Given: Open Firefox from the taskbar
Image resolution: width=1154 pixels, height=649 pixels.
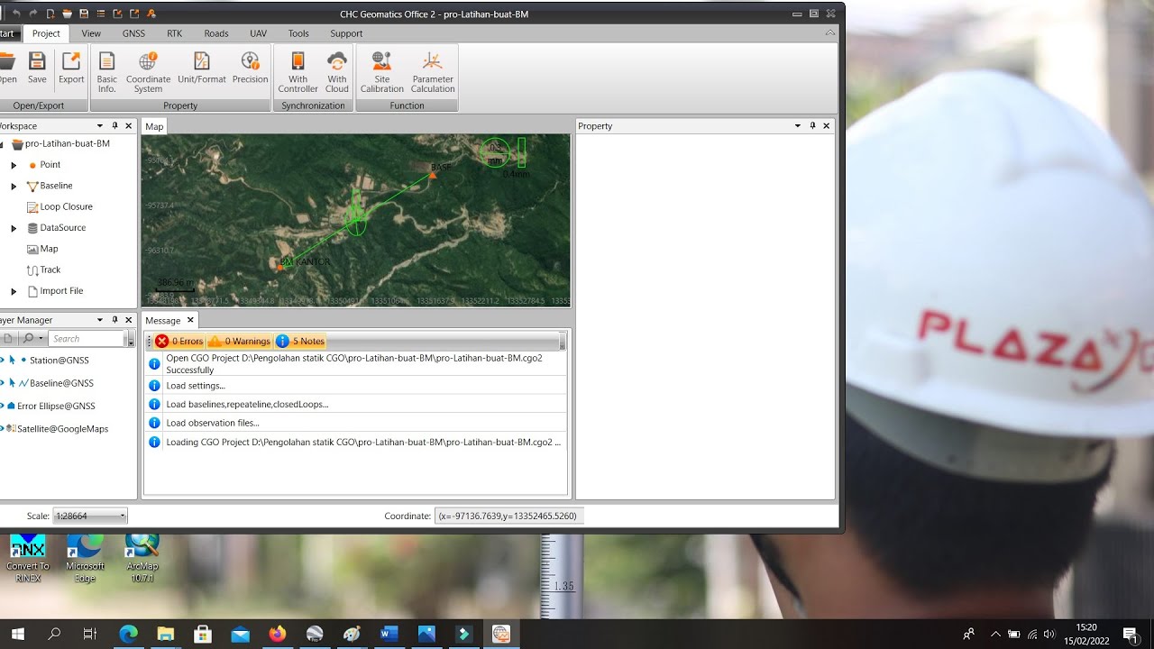Looking at the screenshot, I should [278, 635].
